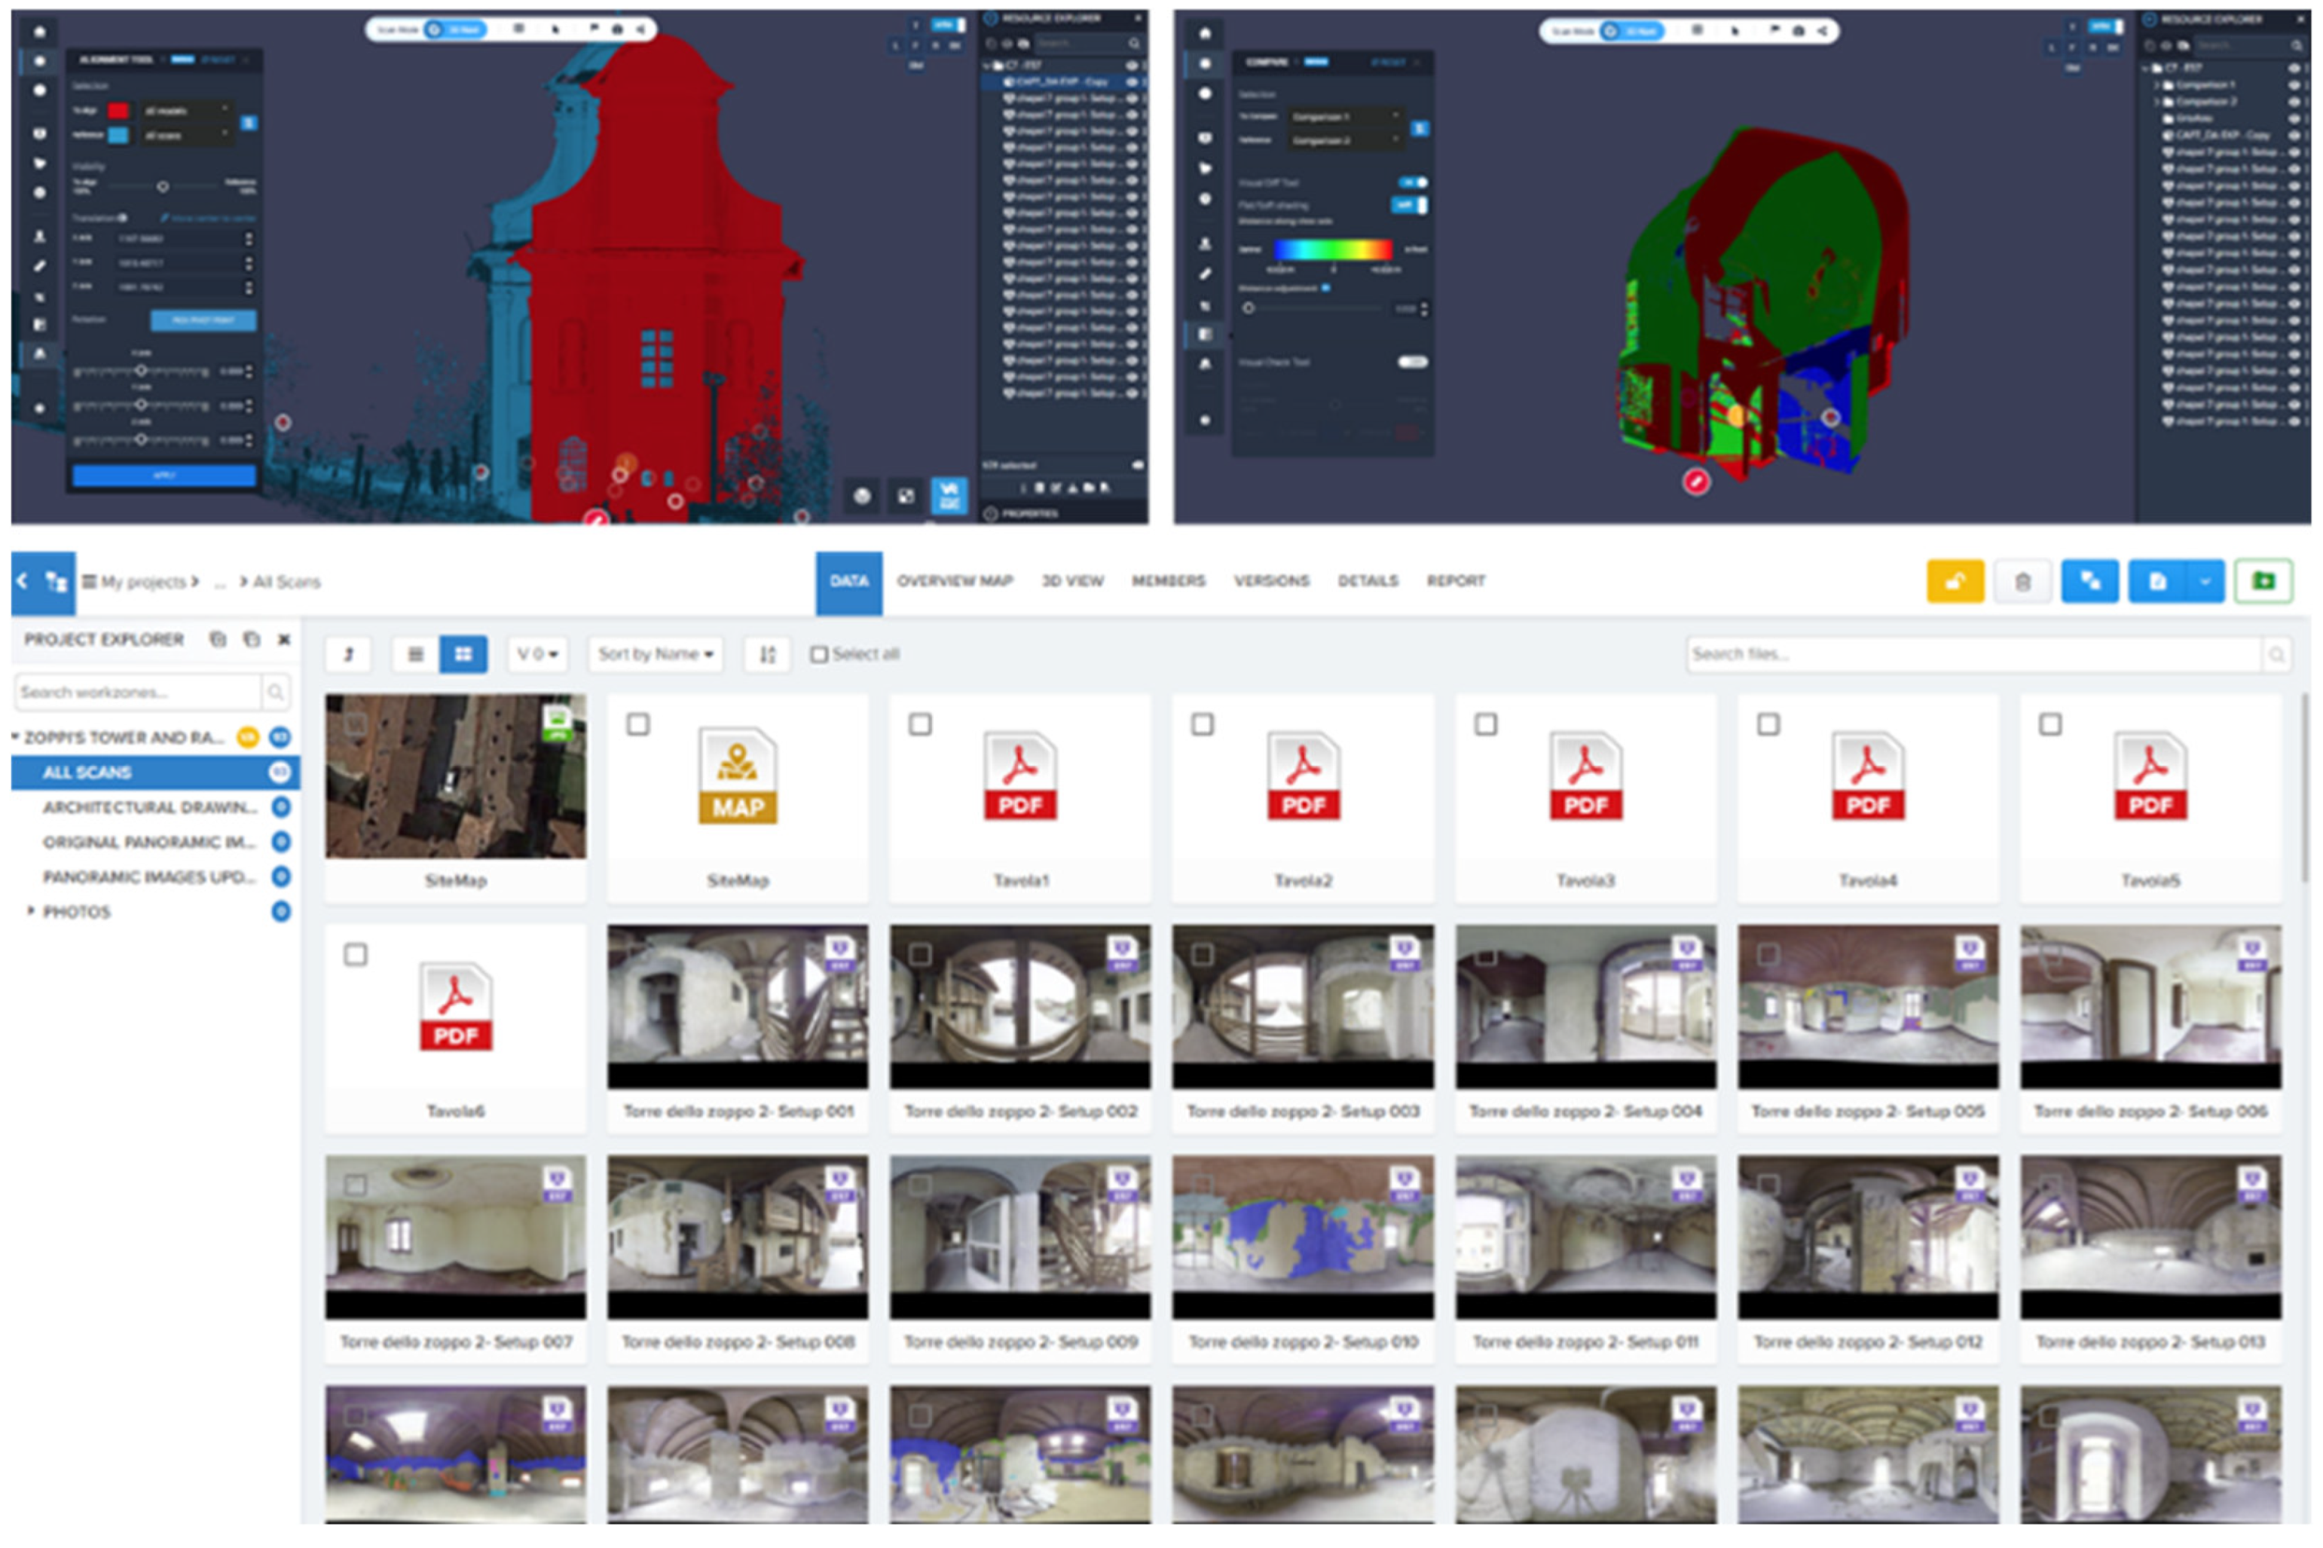Open the Sort by Name dropdown
The image size is (2323, 1548).
click(656, 654)
